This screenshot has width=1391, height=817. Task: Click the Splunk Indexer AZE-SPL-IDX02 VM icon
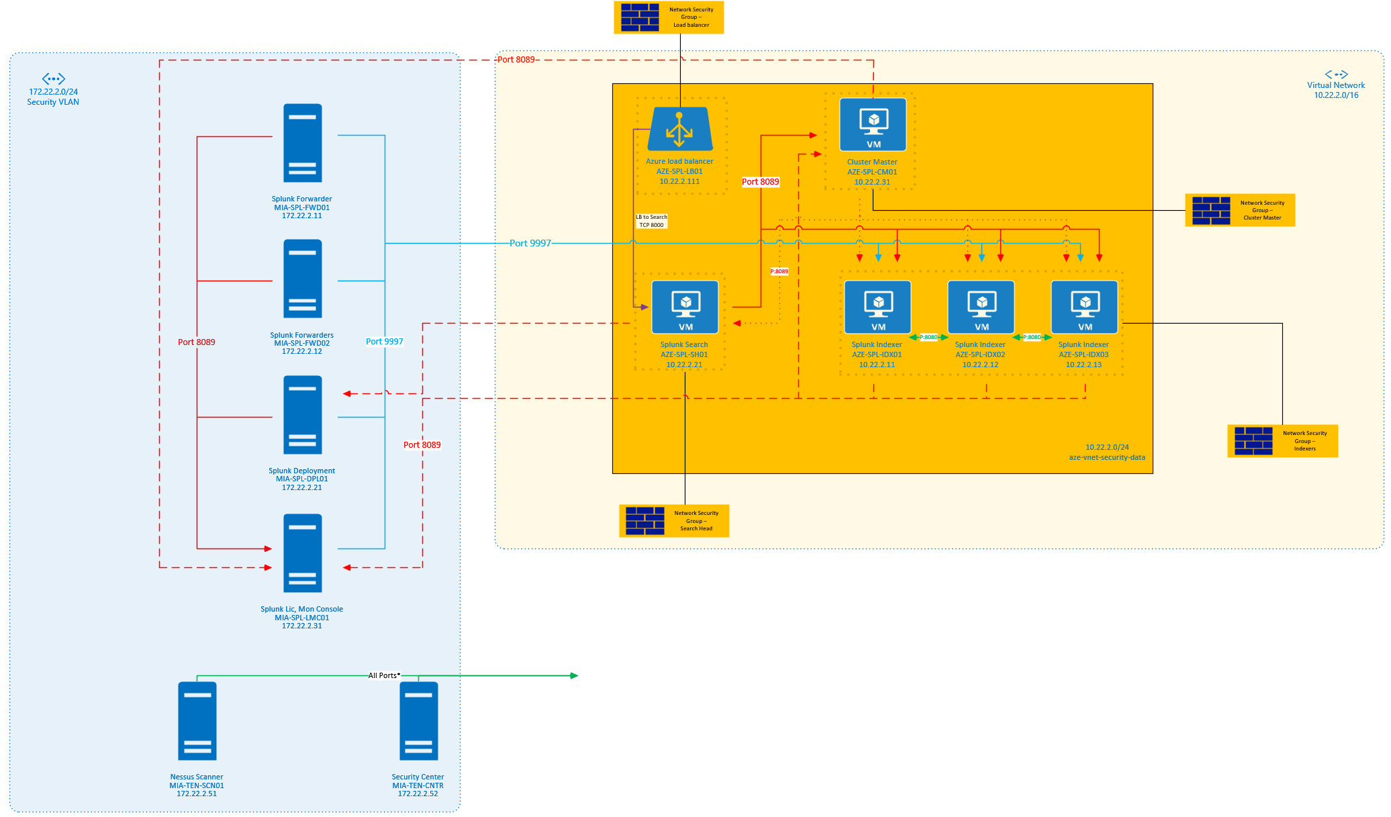981,307
